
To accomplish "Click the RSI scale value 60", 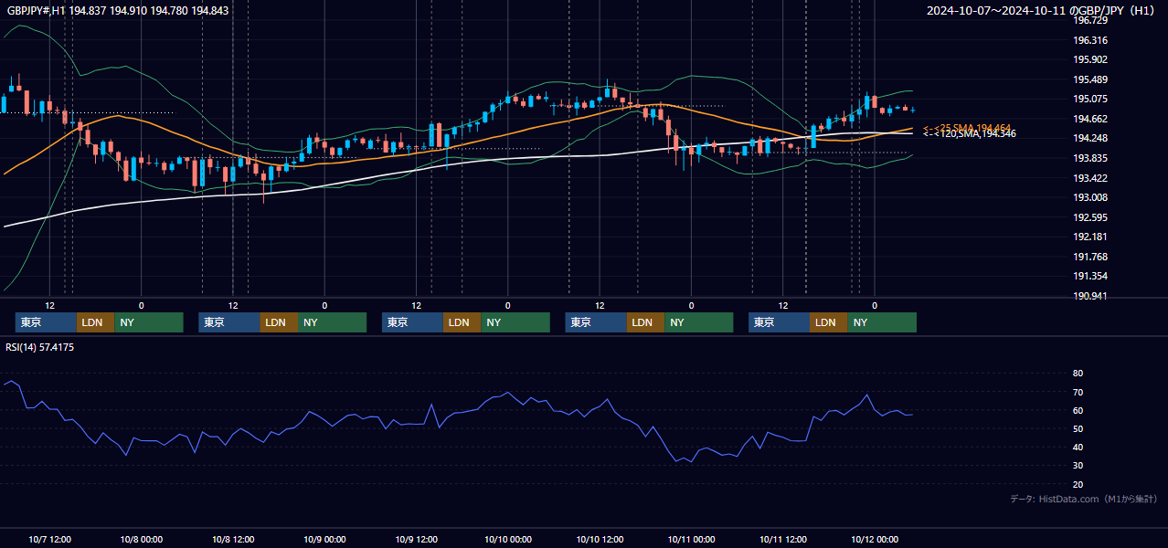I will [x=1078, y=410].
